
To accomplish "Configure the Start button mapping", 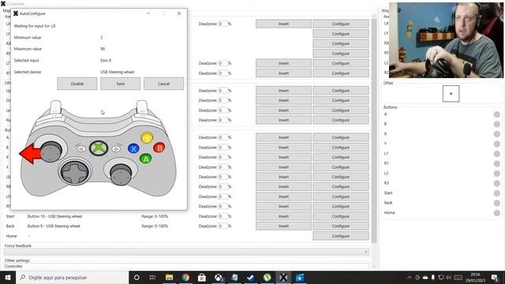I will pos(340,216).
